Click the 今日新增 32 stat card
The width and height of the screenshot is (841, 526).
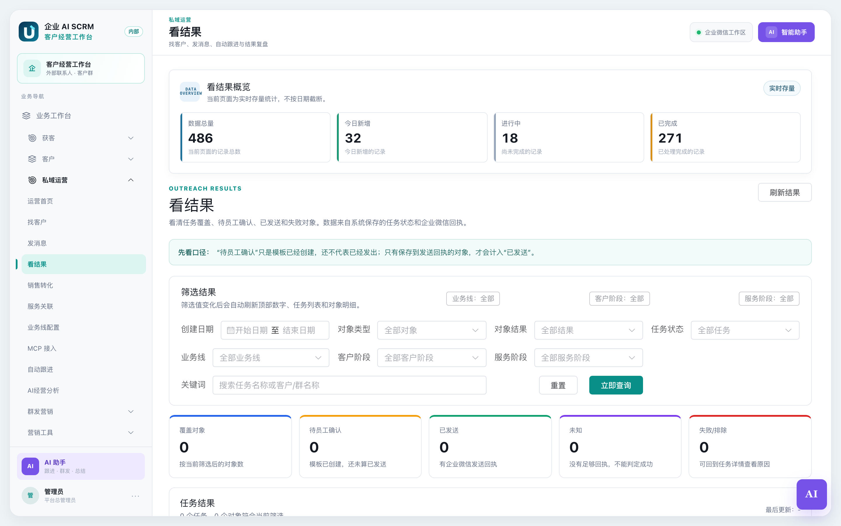click(x=412, y=137)
